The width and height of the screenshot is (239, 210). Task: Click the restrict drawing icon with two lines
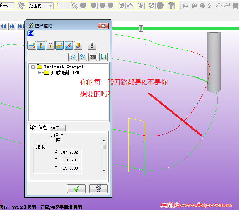pos(73,57)
